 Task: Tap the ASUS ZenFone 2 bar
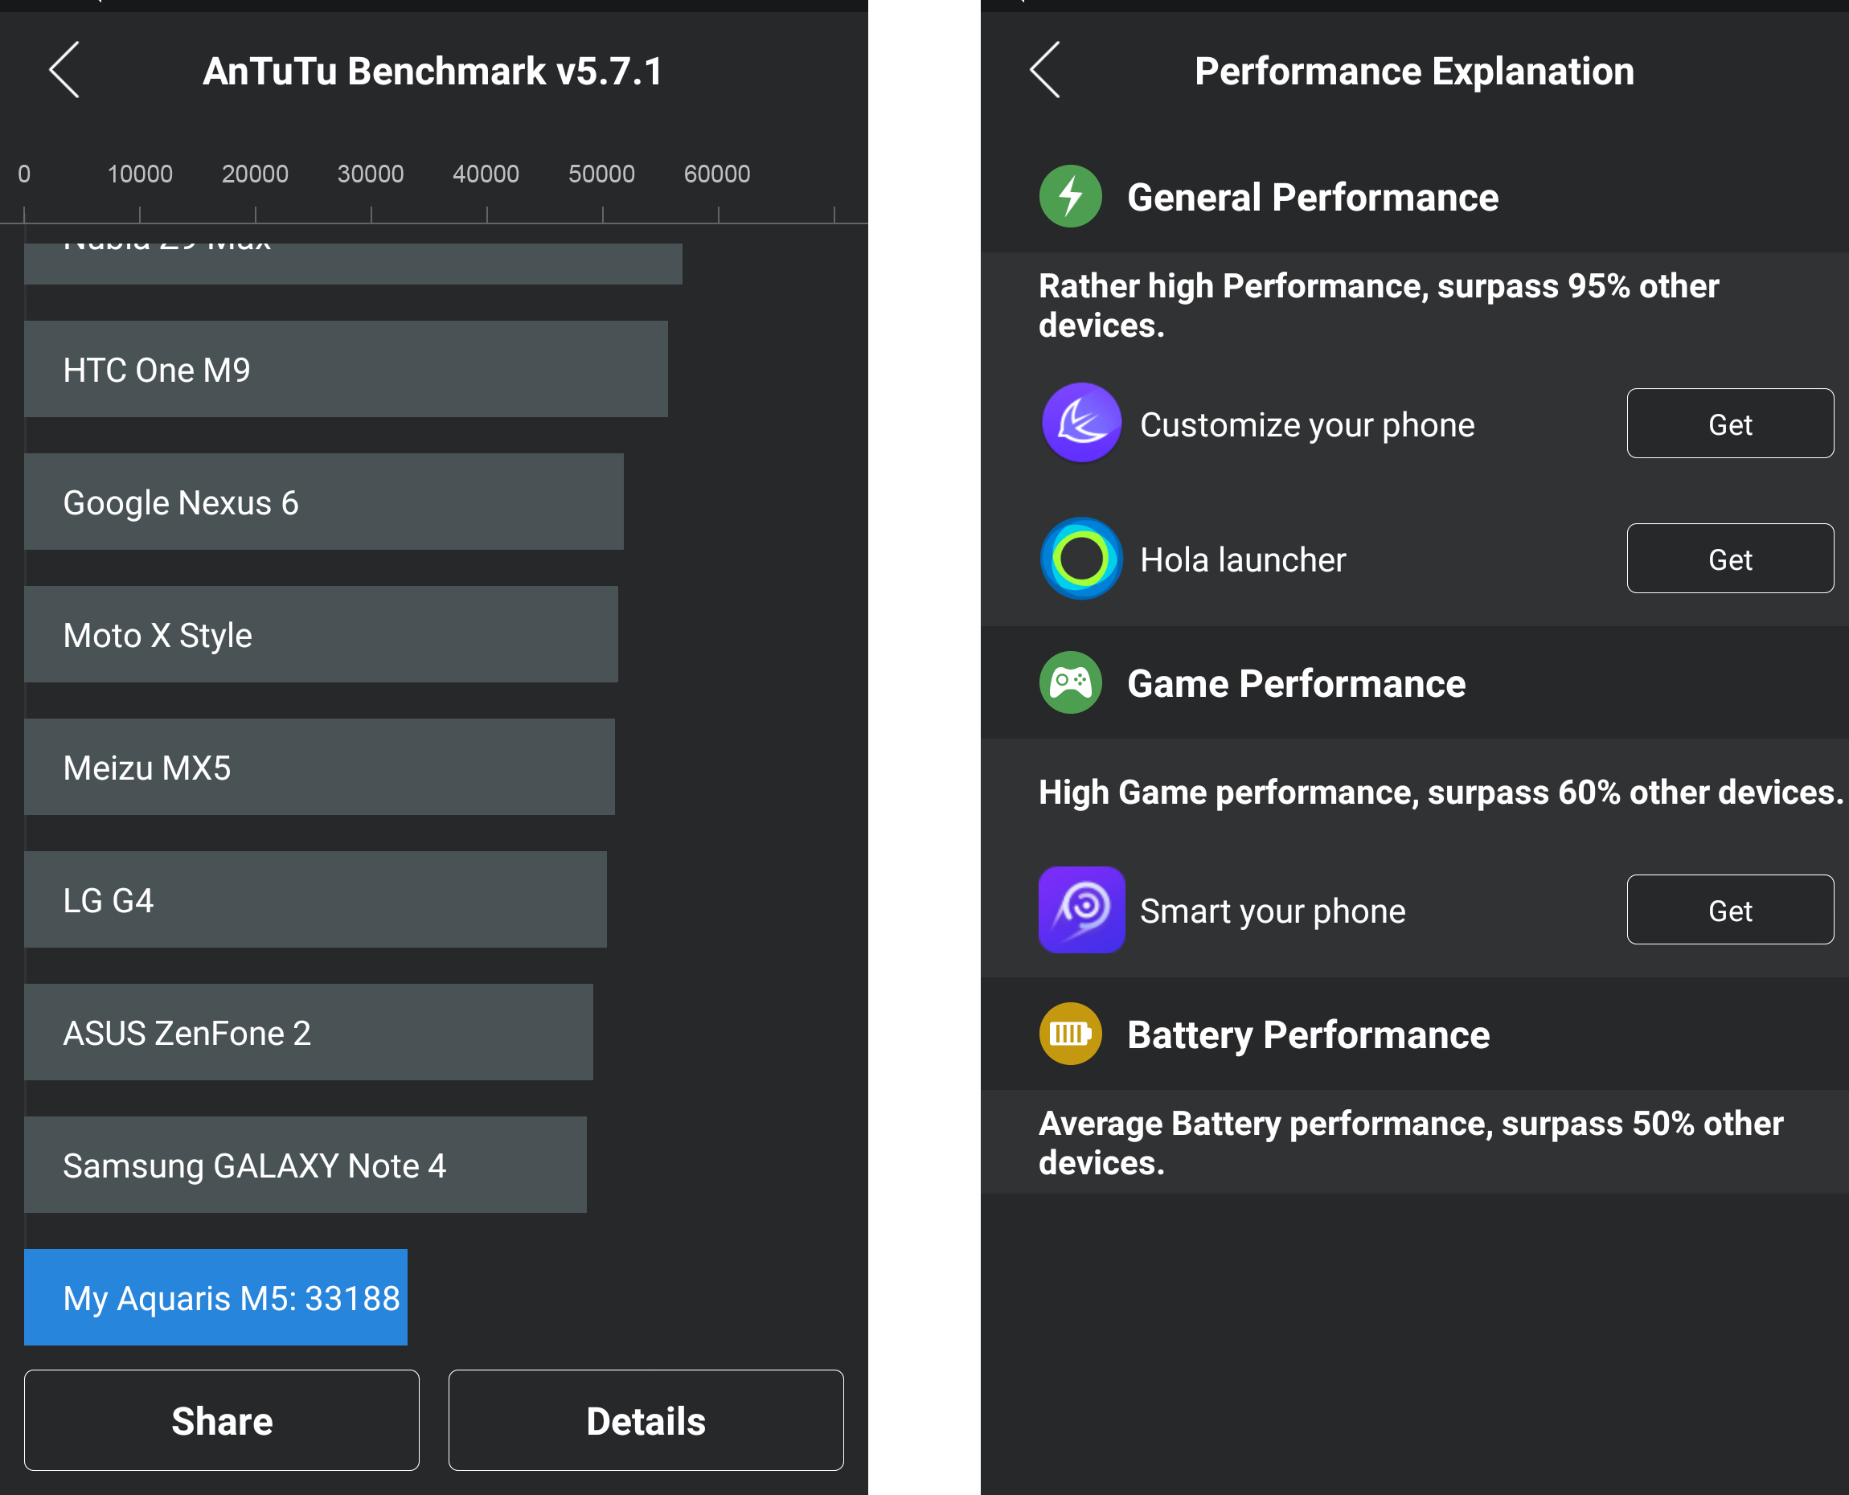(309, 1033)
